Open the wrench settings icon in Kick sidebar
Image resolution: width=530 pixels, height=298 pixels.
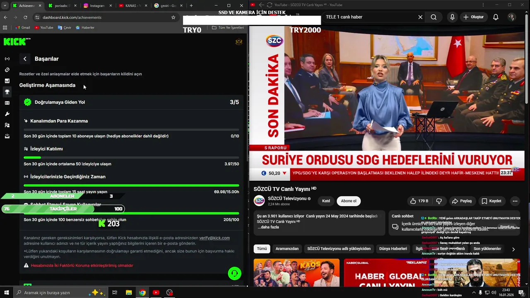point(7,114)
